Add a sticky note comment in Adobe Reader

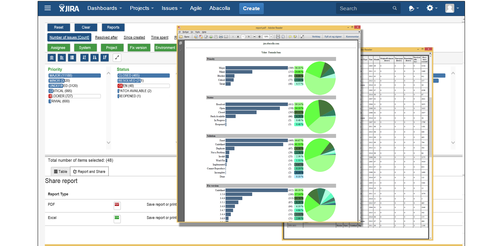coord(290,37)
